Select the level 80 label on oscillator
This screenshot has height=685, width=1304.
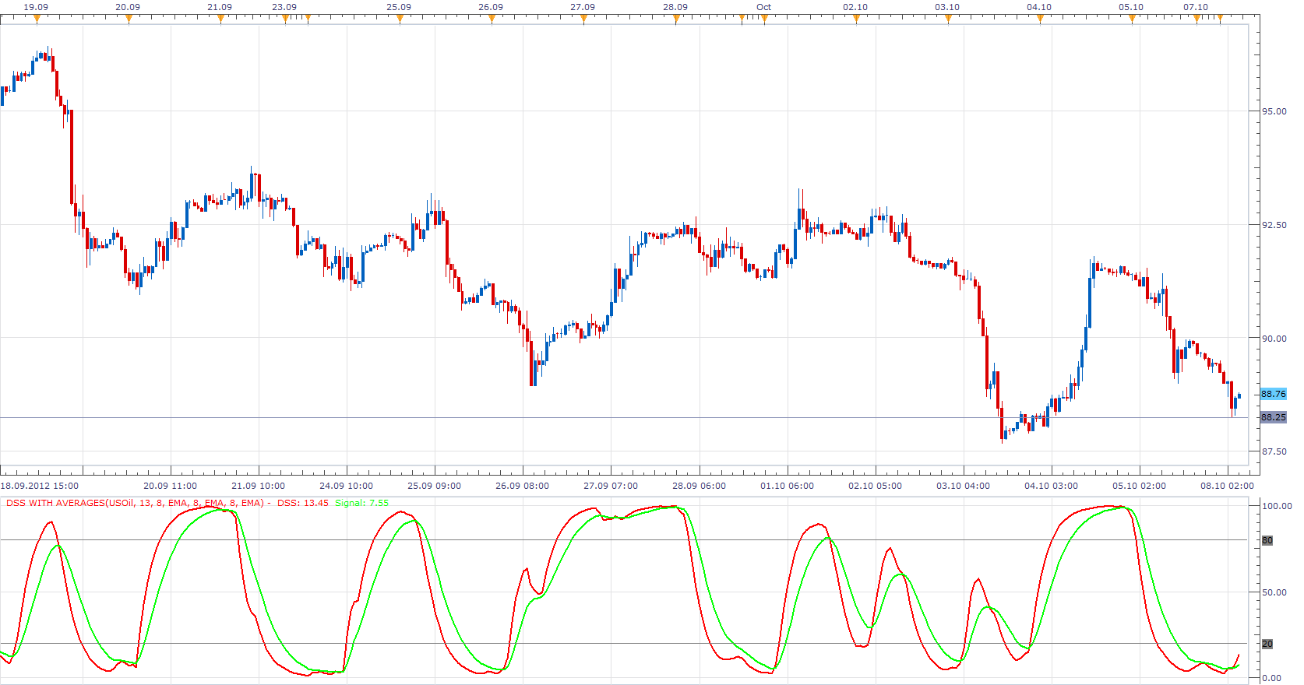pos(1267,540)
